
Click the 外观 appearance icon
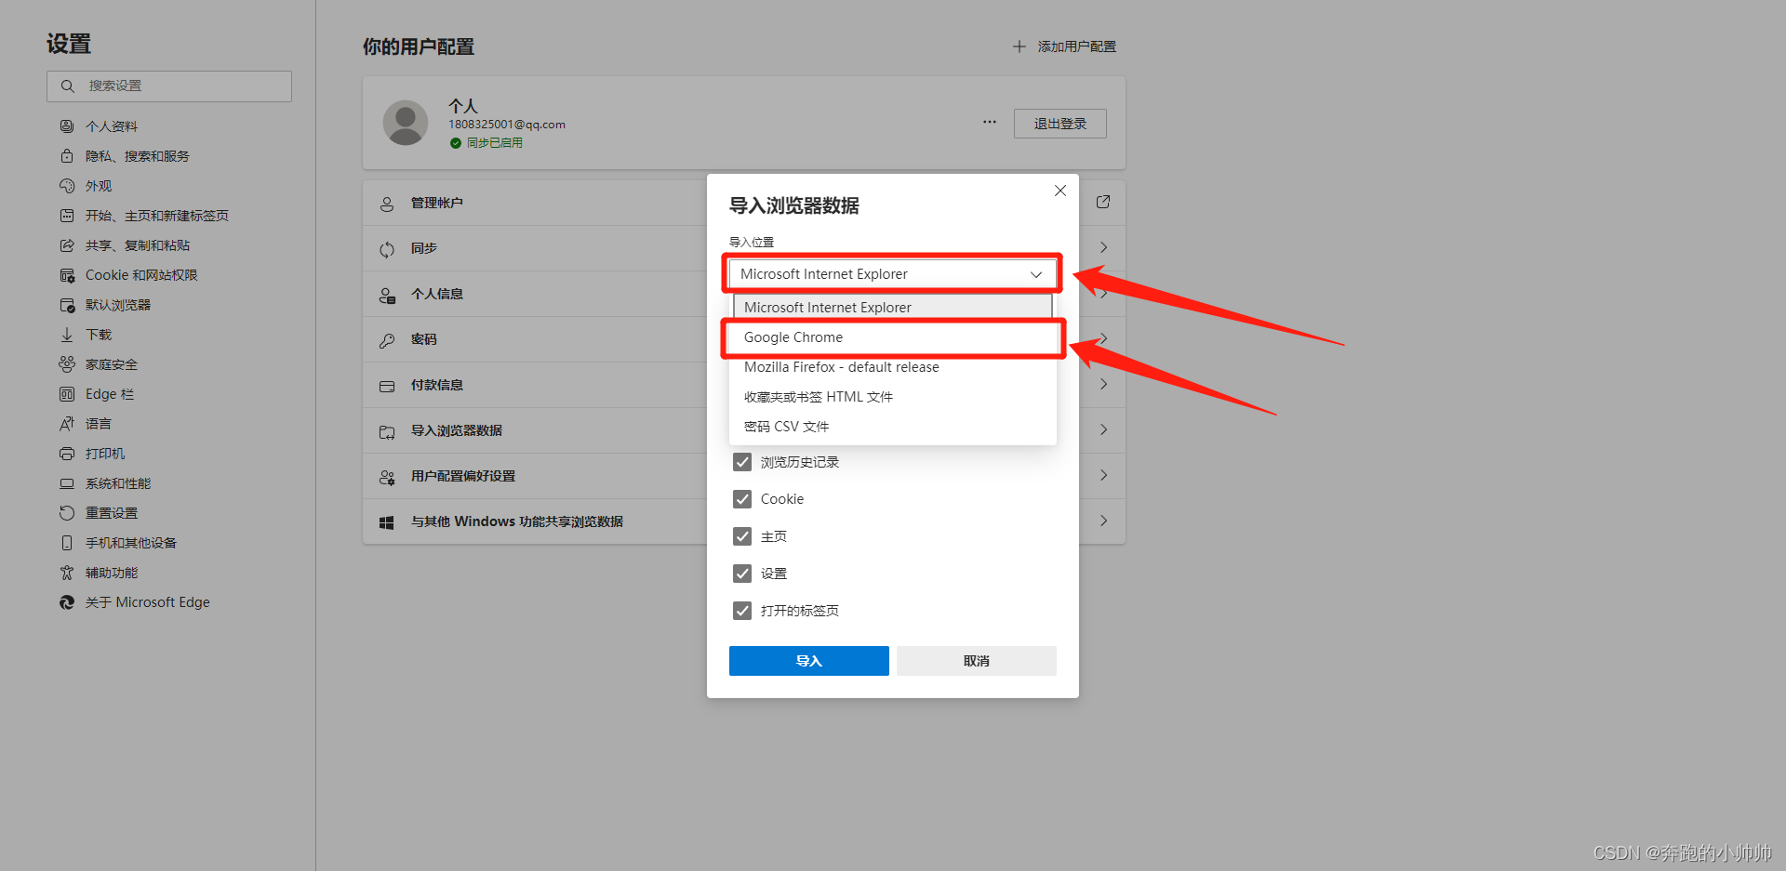point(67,186)
